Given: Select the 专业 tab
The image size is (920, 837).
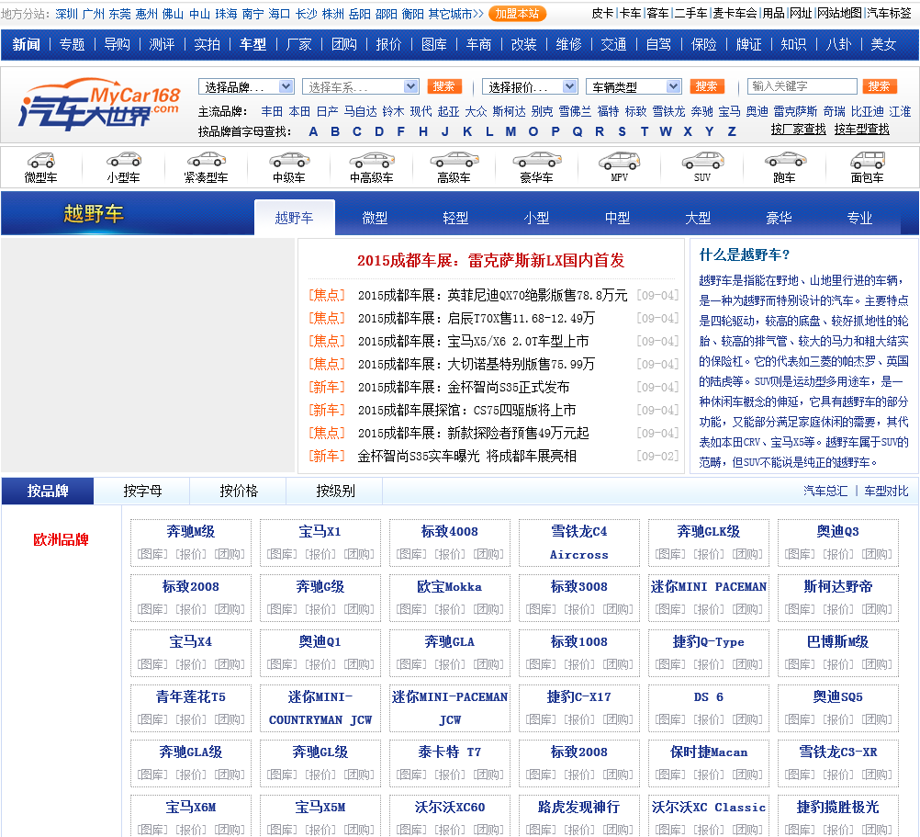Looking at the screenshot, I should pos(859,218).
